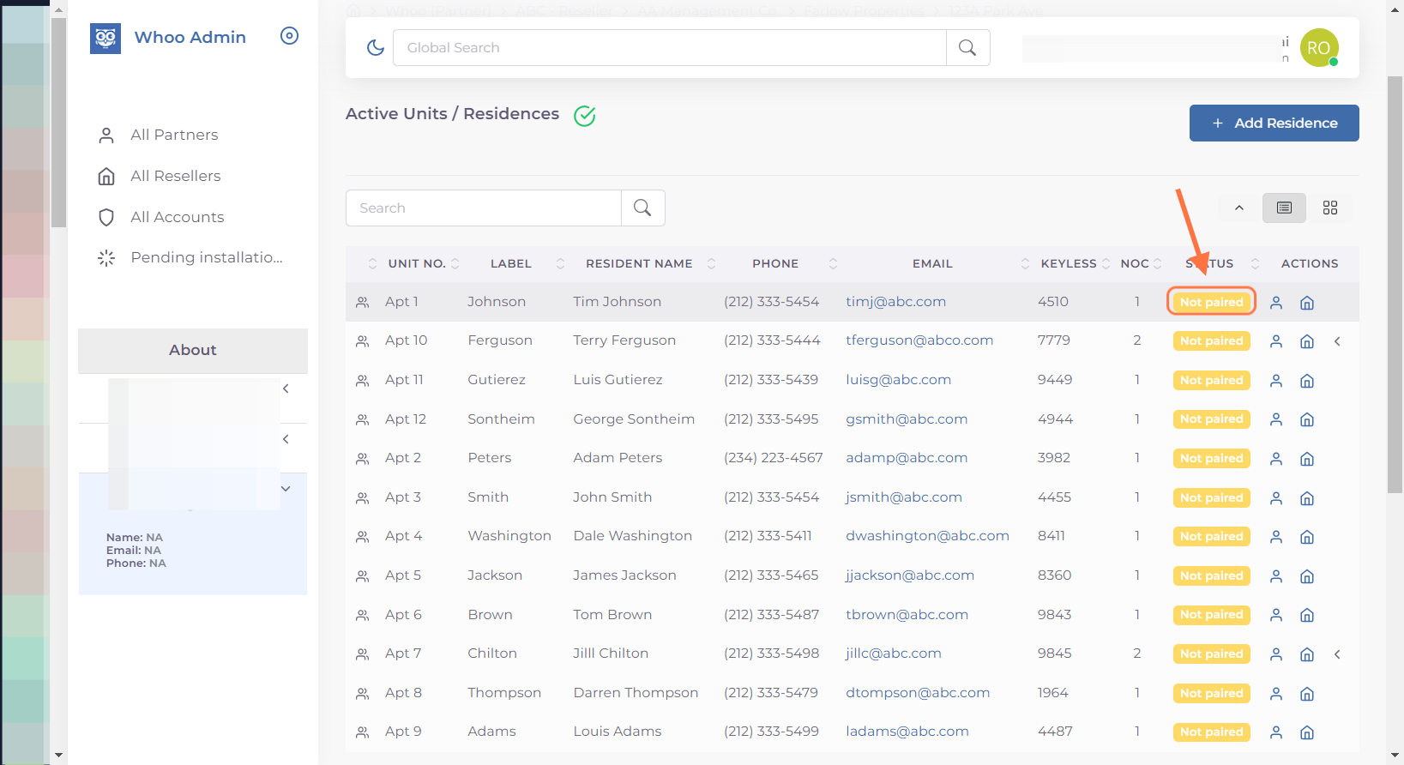Image resolution: width=1404 pixels, height=765 pixels.
Task: Click the green check icon beside Active Units
Action: pyautogui.click(x=585, y=116)
